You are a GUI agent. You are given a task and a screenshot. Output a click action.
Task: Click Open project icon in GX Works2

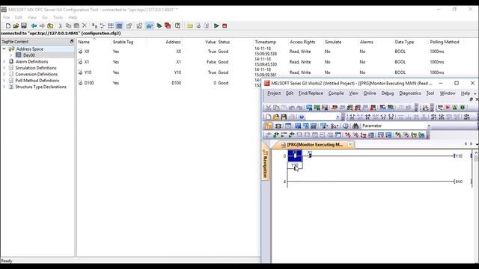tap(276, 117)
